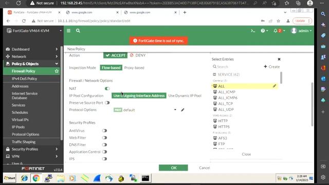Open the admin user menu
Image resolution: width=329 pixels, height=185 pixels.
pyautogui.click(x=301, y=31)
